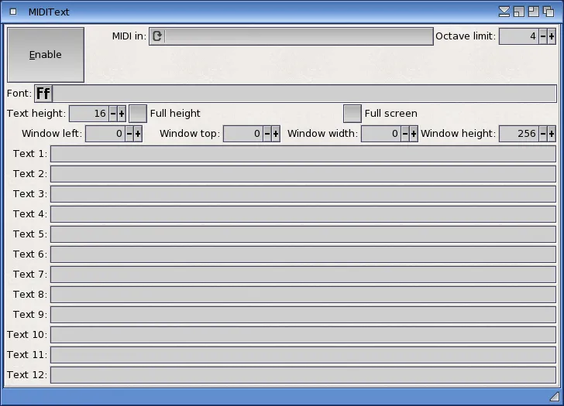Screen dimensions: 564x406
Task: Enable the Full screen checkbox
Action: [x=352, y=114]
